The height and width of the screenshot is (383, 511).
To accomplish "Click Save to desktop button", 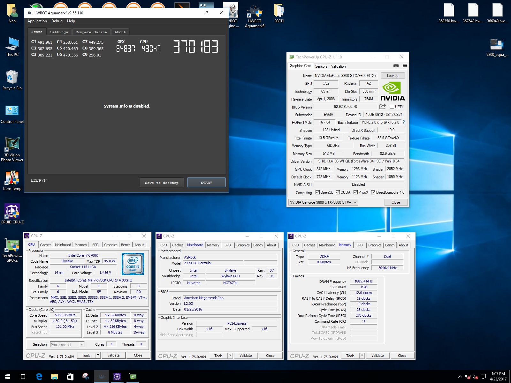I will click(x=162, y=183).
